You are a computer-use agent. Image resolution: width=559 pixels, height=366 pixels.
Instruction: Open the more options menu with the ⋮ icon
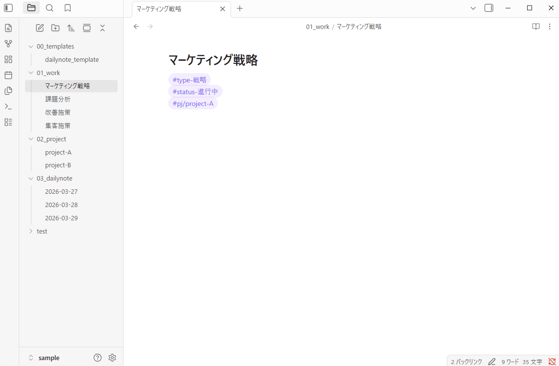coord(550,26)
